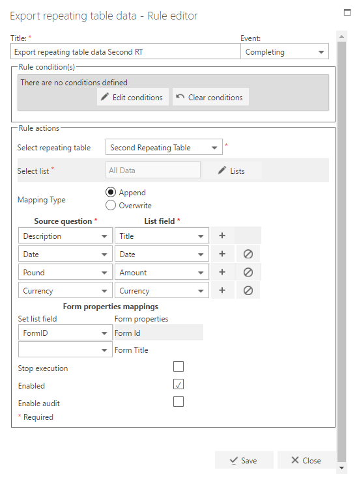Open the empty Form Title list field dropdown

tap(65, 350)
